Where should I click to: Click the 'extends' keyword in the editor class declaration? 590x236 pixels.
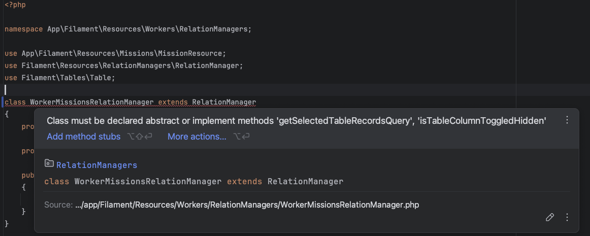pos(173,102)
